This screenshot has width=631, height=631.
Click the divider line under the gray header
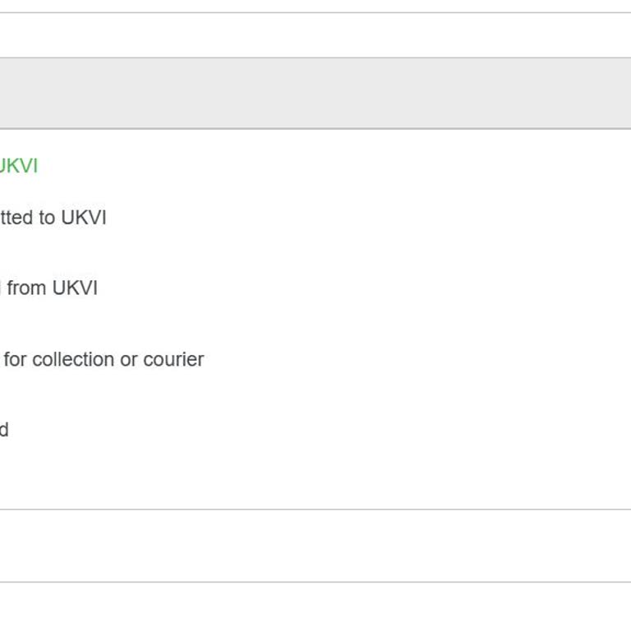coord(315,129)
